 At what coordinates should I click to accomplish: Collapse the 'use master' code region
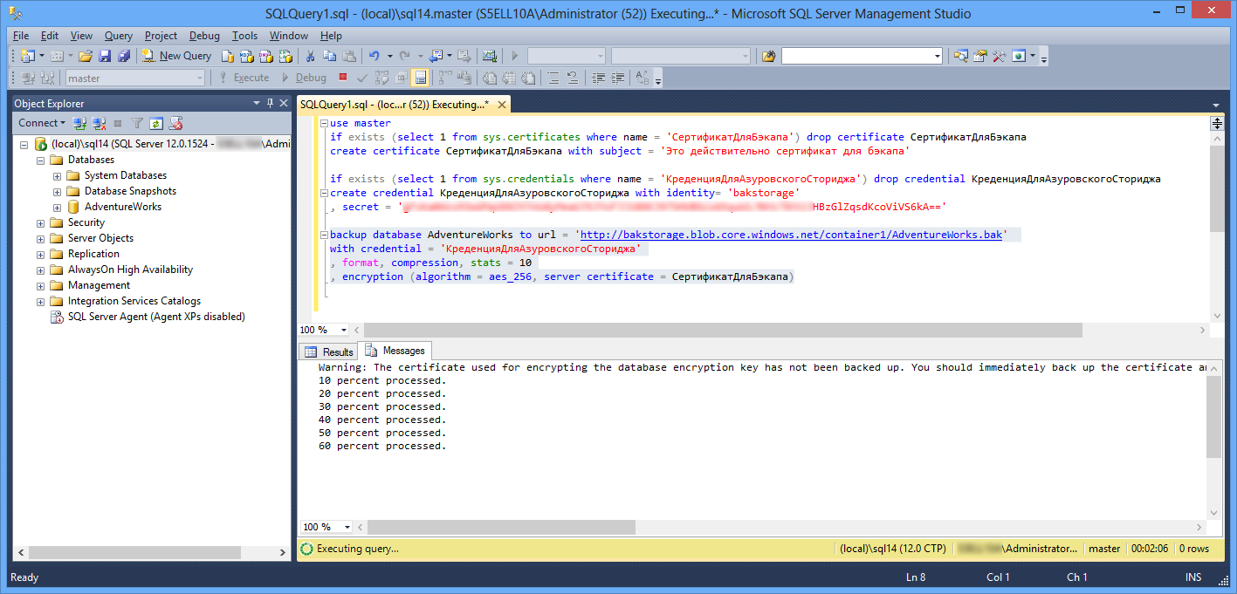pos(323,124)
